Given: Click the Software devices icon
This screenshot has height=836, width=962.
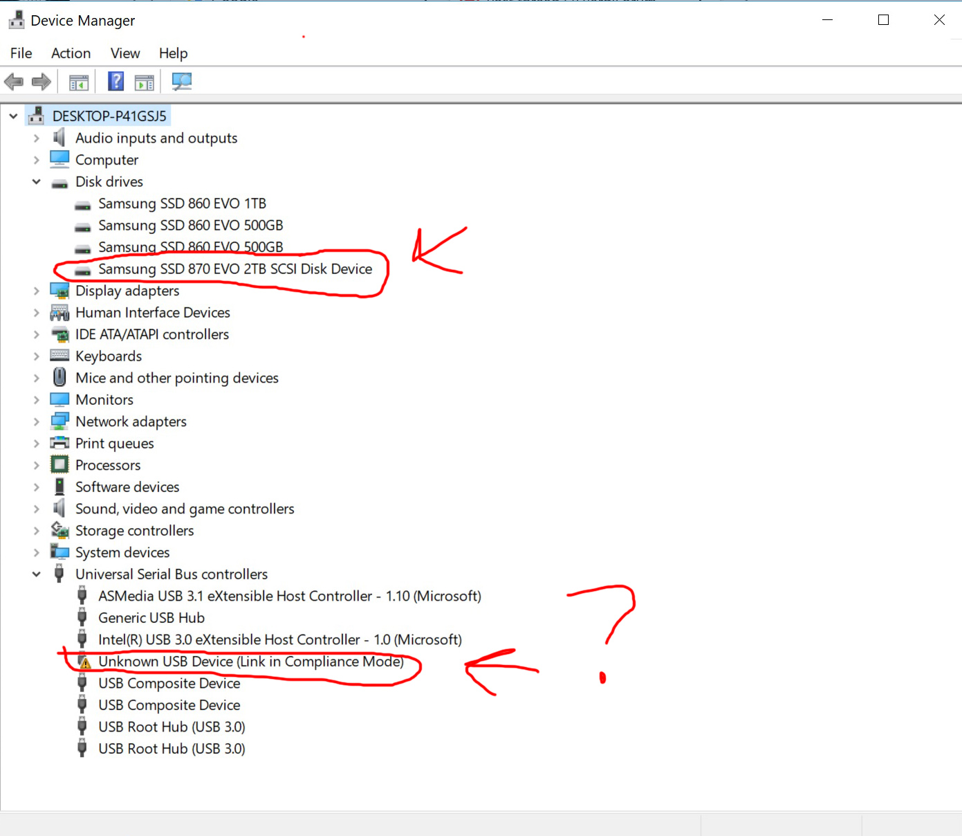Looking at the screenshot, I should pyautogui.click(x=59, y=487).
